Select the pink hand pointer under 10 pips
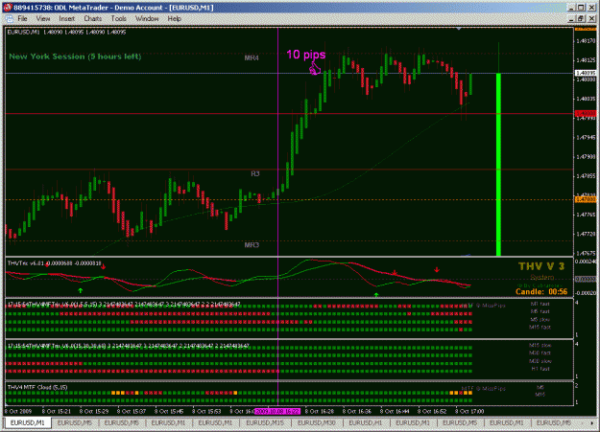This screenshot has width=600, height=432. [315, 69]
